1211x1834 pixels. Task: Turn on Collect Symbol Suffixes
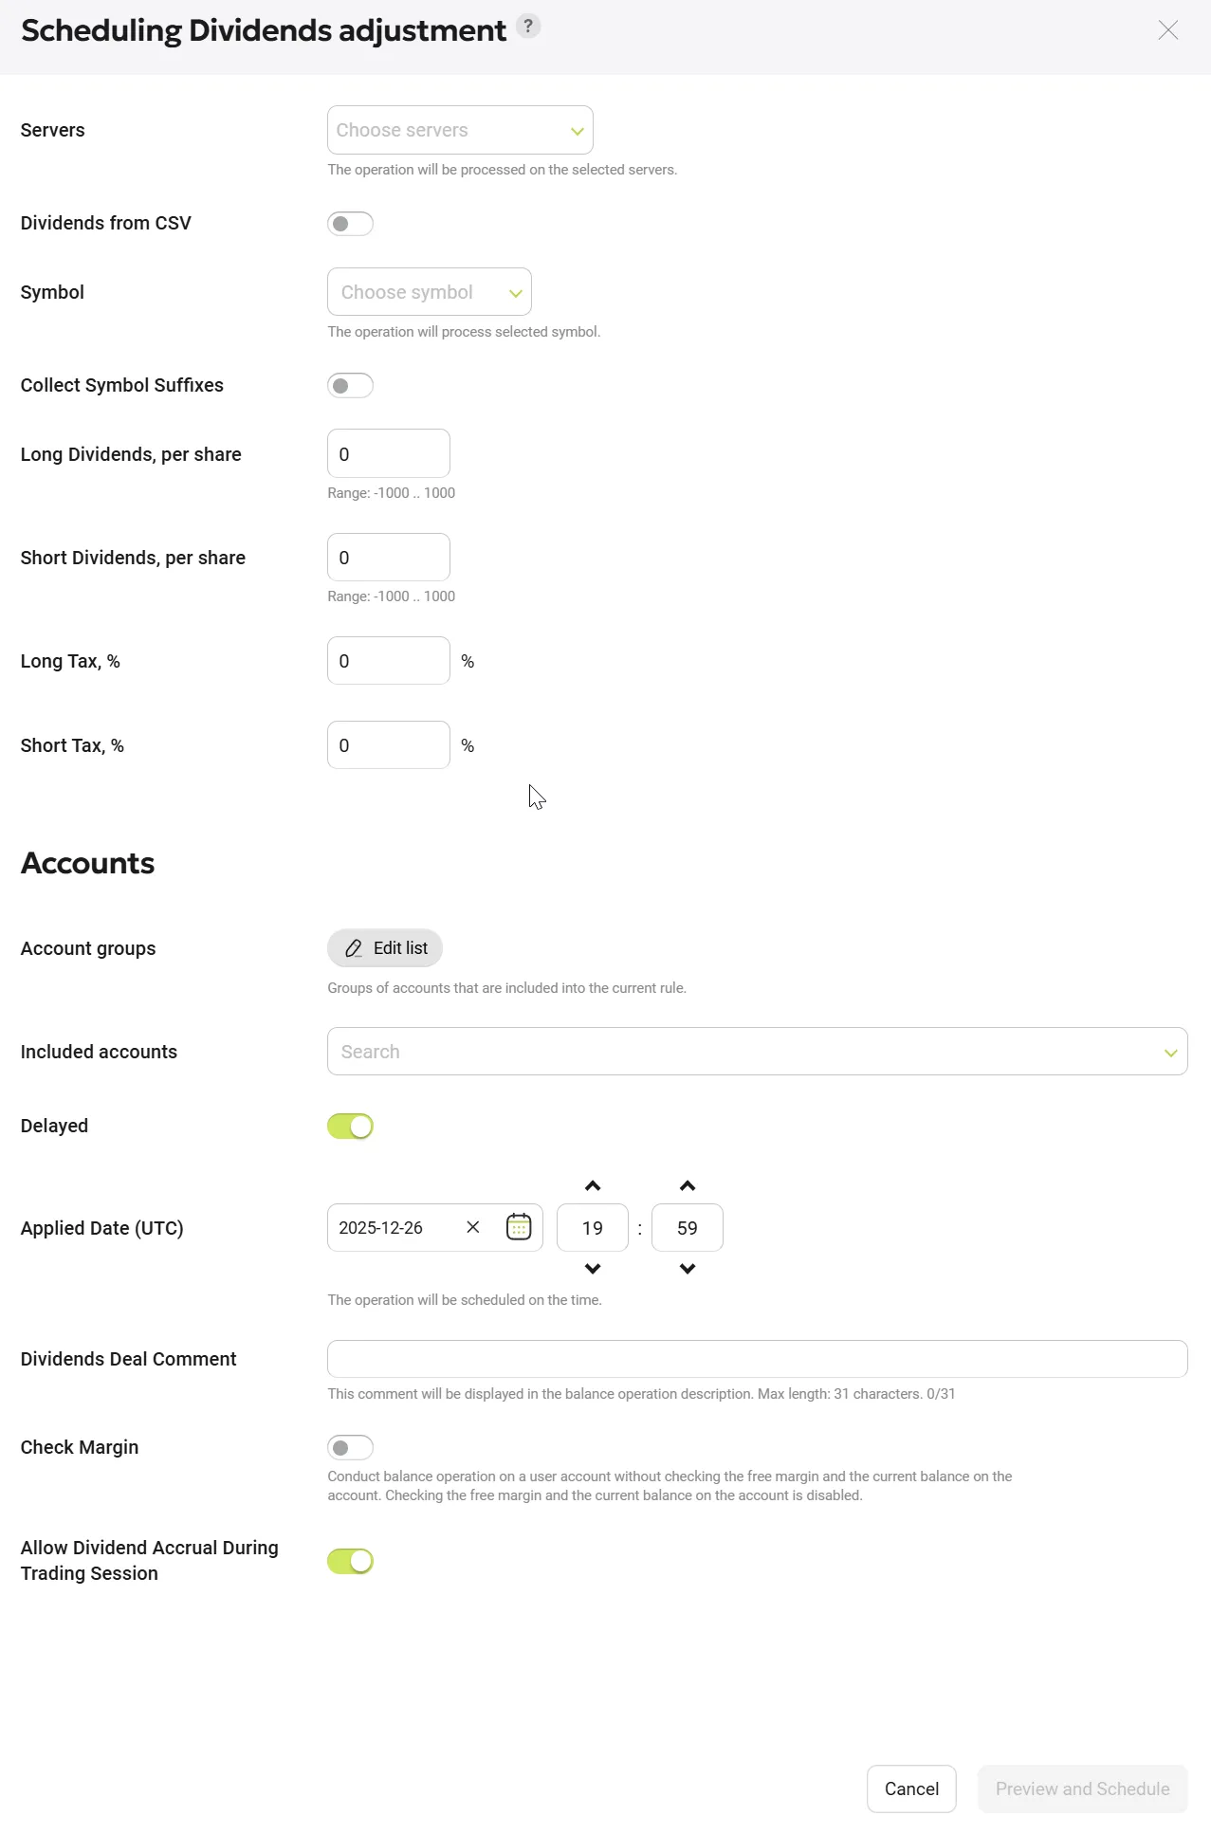click(x=350, y=386)
